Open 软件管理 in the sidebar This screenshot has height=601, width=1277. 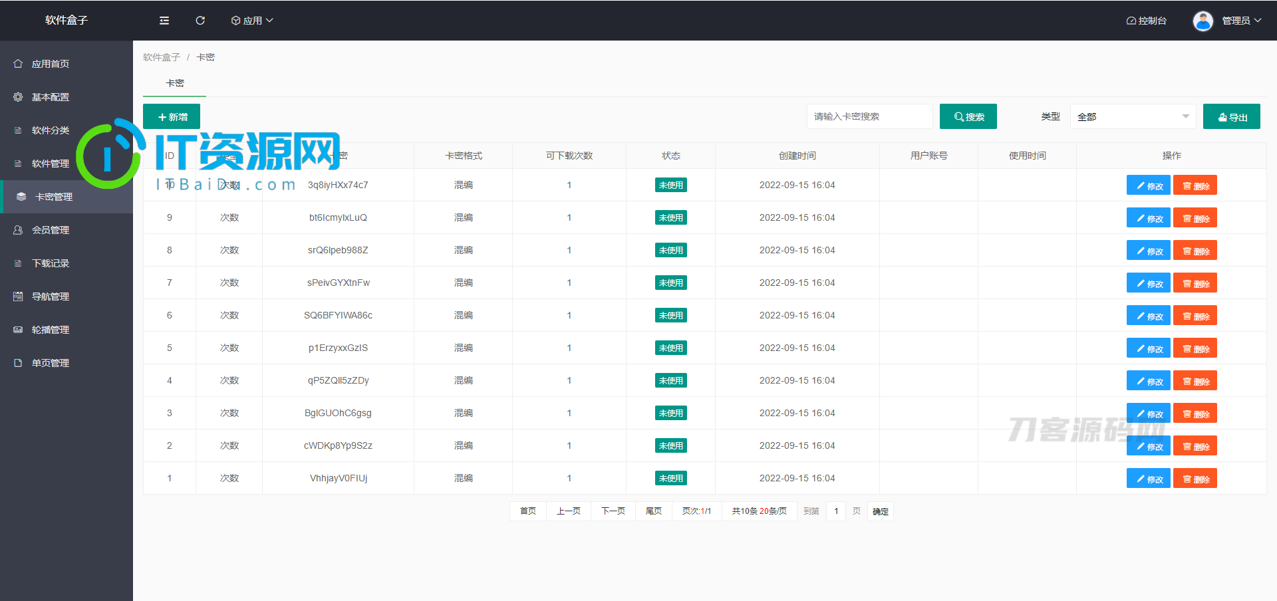click(x=67, y=164)
